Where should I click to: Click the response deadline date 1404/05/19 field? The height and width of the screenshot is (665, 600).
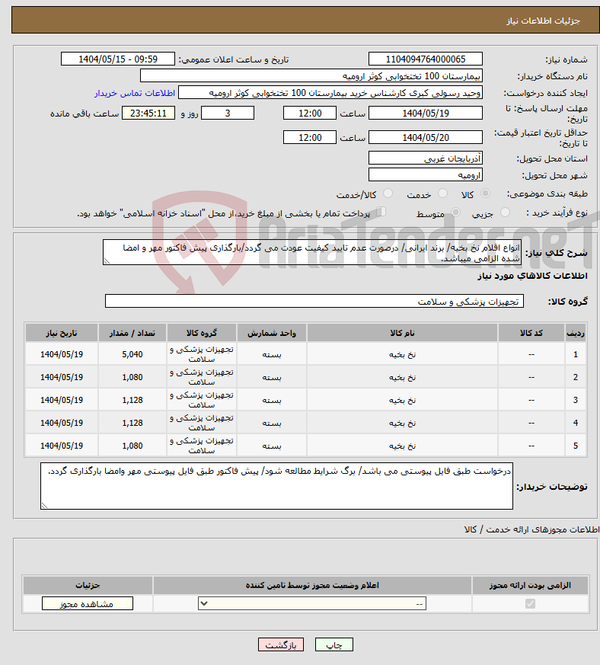pyautogui.click(x=426, y=113)
